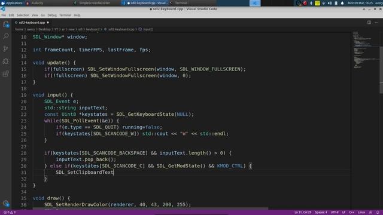The width and height of the screenshot is (383, 215).
Task: Open the Go menu
Action: coord(42,15)
